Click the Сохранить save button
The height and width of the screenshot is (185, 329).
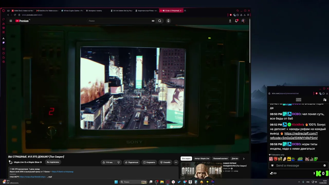click(x=149, y=162)
